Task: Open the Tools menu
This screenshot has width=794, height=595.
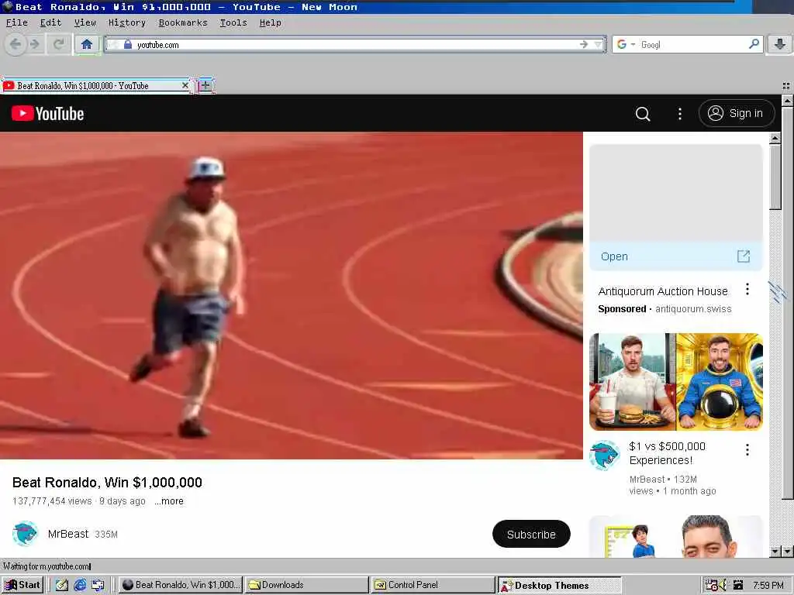Action: [233, 22]
